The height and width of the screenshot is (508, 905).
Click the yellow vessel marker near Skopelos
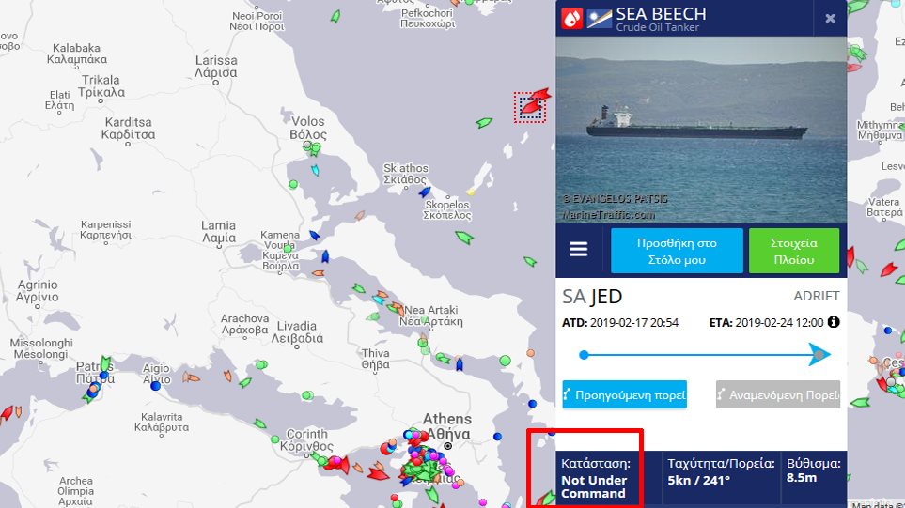[x=471, y=192]
